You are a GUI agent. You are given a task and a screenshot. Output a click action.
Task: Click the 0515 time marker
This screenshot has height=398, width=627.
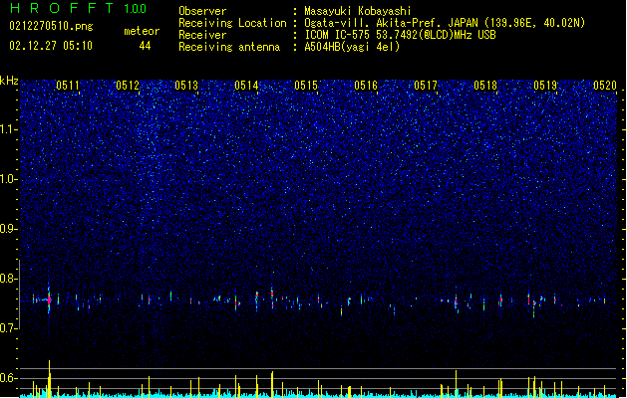[306, 85]
